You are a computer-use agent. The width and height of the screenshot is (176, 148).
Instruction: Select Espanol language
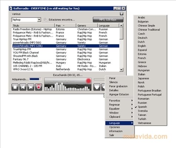150,50
